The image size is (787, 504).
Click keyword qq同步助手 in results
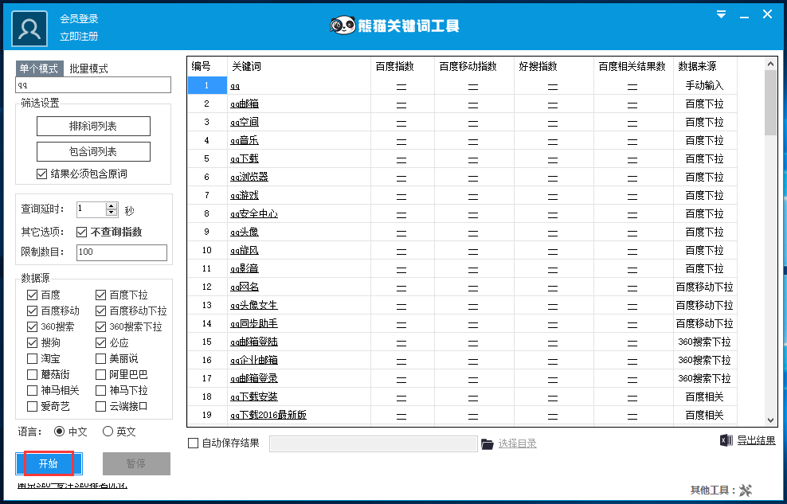(x=254, y=323)
